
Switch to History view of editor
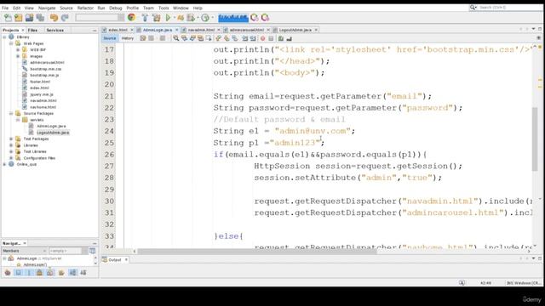pos(128,38)
